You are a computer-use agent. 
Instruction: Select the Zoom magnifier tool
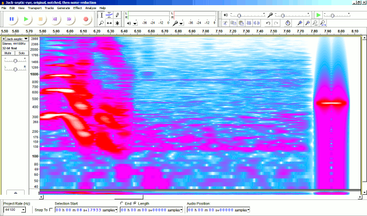pyautogui.click(x=101, y=23)
